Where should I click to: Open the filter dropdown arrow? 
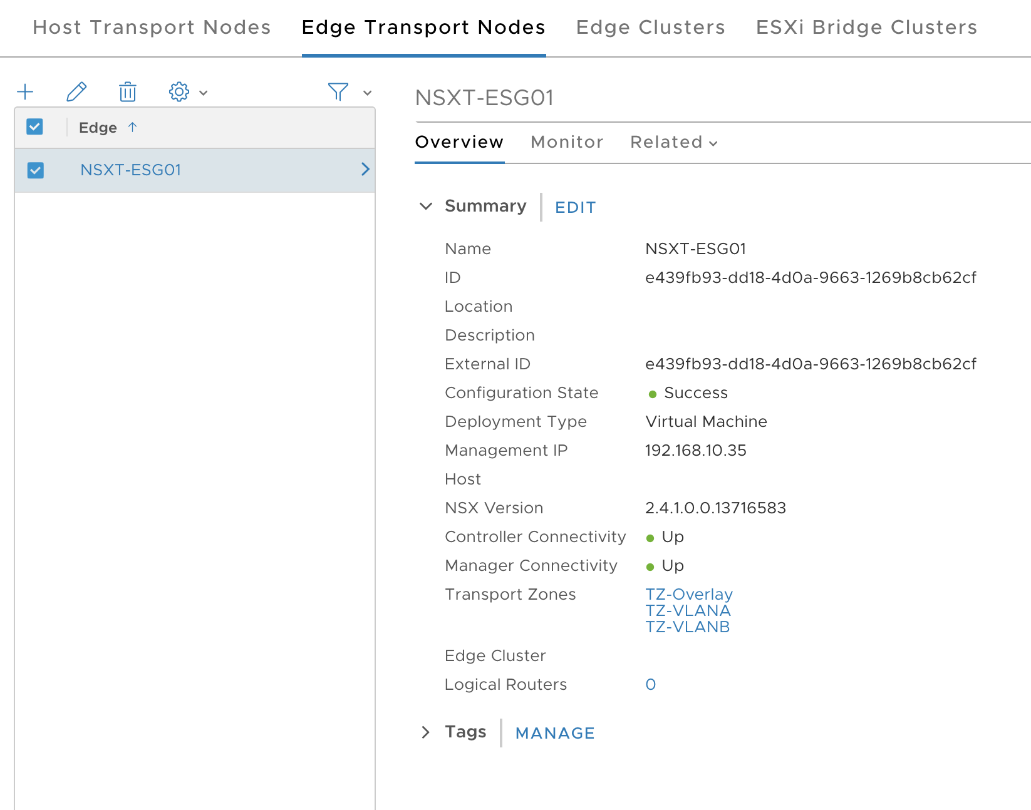point(368,92)
